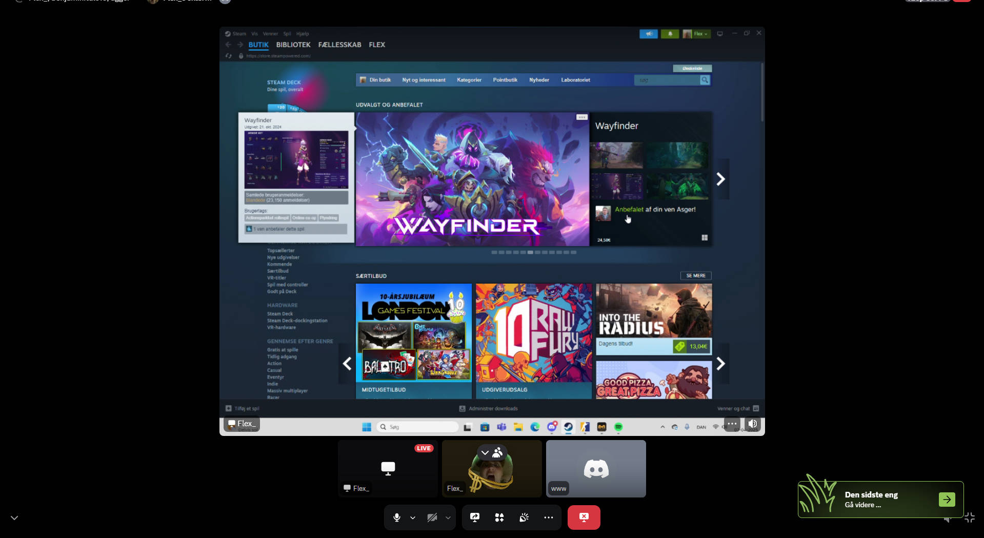Open Den sidste eng green arrow
The width and height of the screenshot is (984, 538).
[x=947, y=499]
